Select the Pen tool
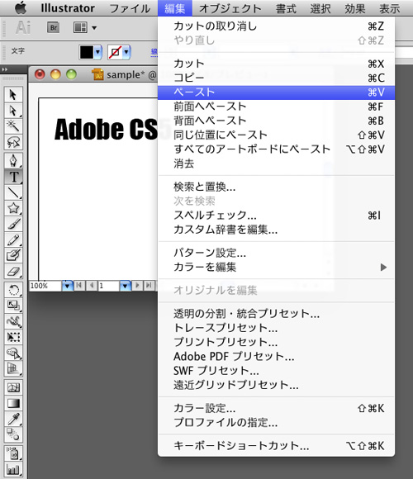 [13, 160]
